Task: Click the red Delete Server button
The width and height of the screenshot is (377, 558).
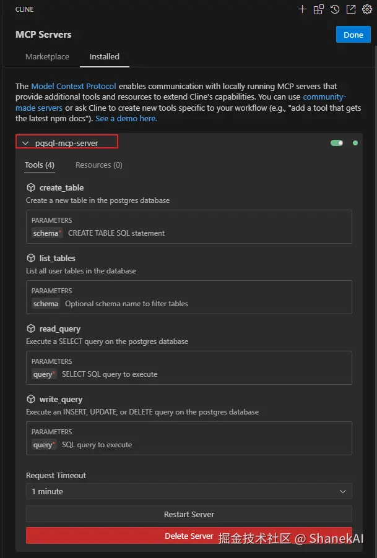Action: tap(189, 536)
